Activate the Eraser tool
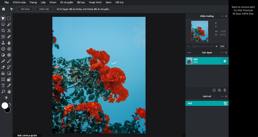 pyautogui.click(x=3, y=67)
